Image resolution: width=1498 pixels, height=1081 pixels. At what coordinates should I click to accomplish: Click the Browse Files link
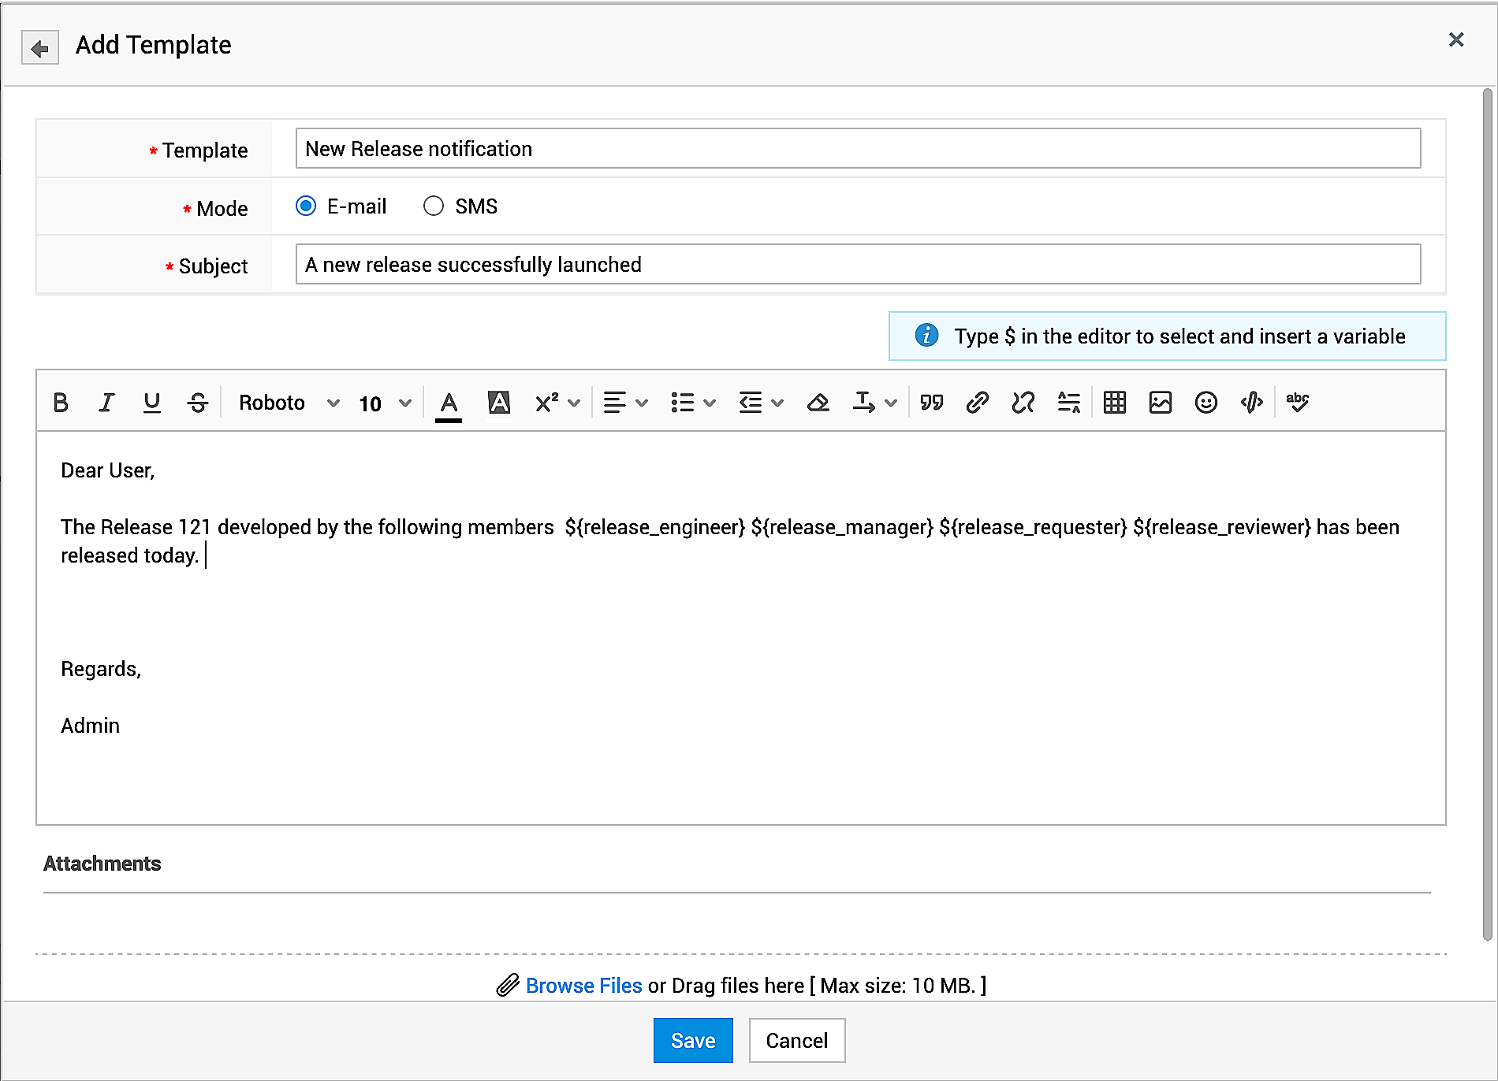click(x=583, y=986)
